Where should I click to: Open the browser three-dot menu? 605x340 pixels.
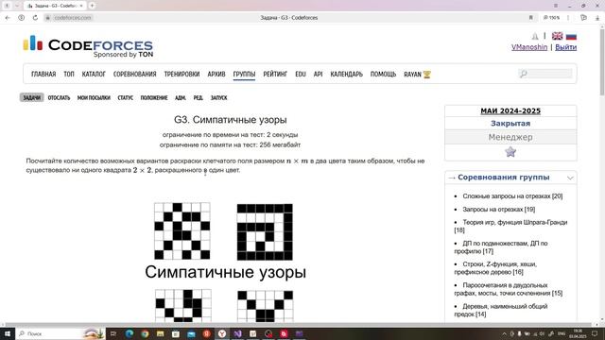[568, 18]
